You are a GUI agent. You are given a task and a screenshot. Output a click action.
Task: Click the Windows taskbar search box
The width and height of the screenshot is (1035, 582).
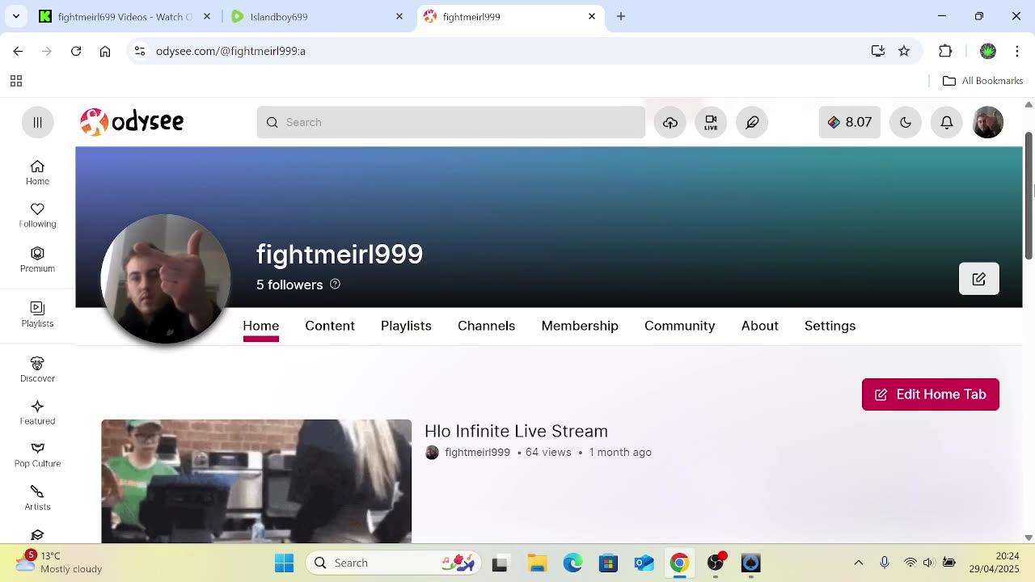pyautogui.click(x=393, y=563)
